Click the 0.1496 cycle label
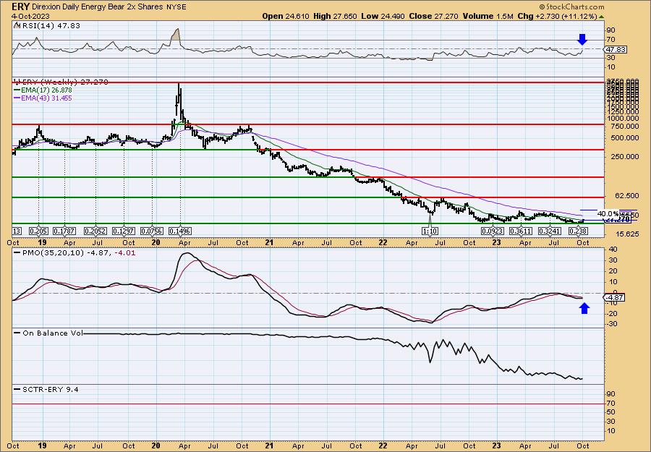This screenshot has width=651, height=452. (180, 231)
